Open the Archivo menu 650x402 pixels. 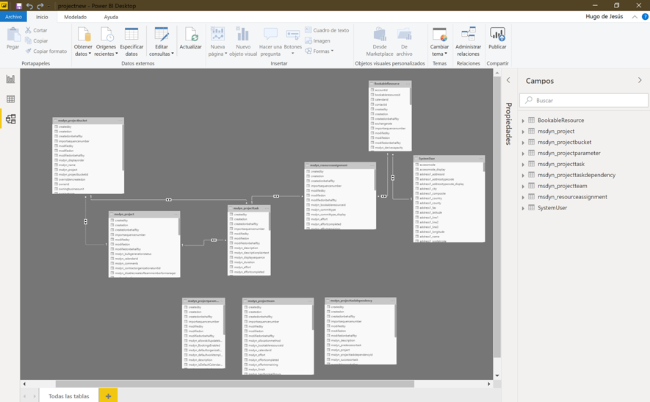point(13,17)
